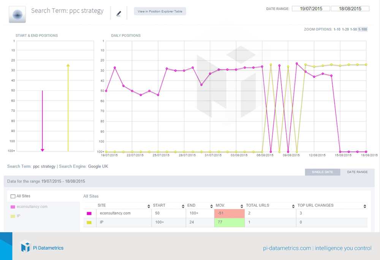Switch to DATE RANGE tab
The height and width of the screenshot is (260, 380).
357,172
